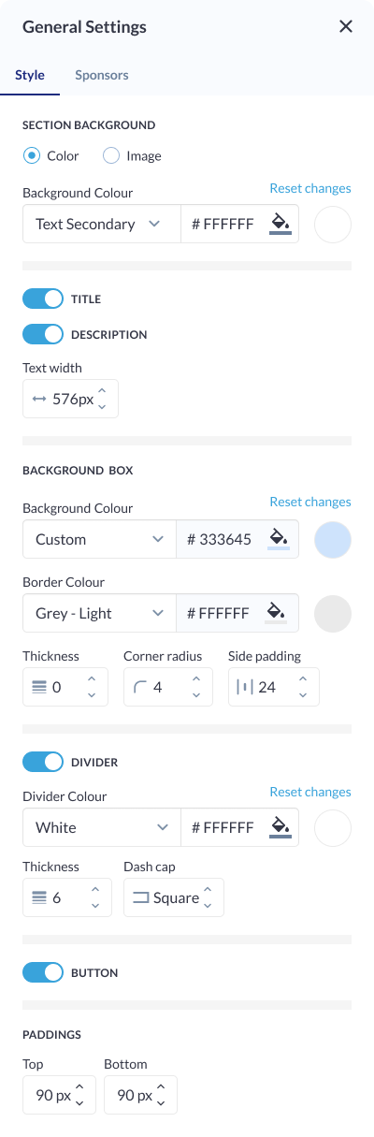
Task: Click paint bucket icon for Divider Colour
Action: [280, 827]
